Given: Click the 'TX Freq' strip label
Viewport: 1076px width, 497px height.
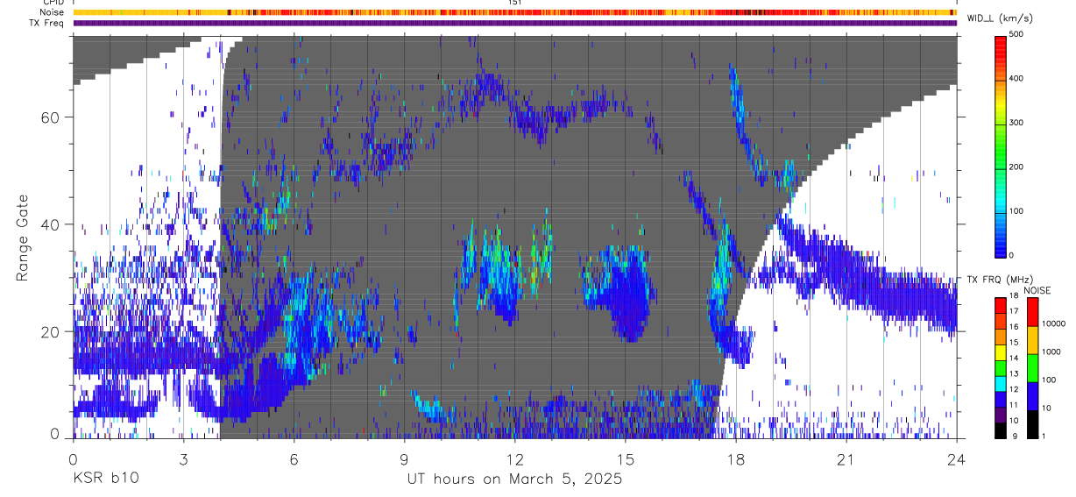Looking at the screenshot, I should tap(47, 23).
